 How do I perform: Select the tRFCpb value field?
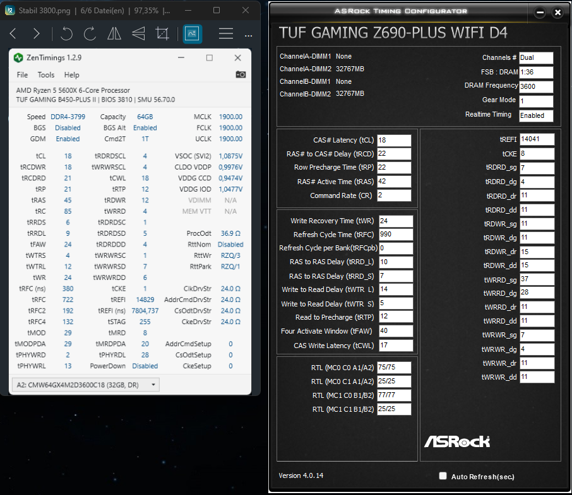coord(396,248)
